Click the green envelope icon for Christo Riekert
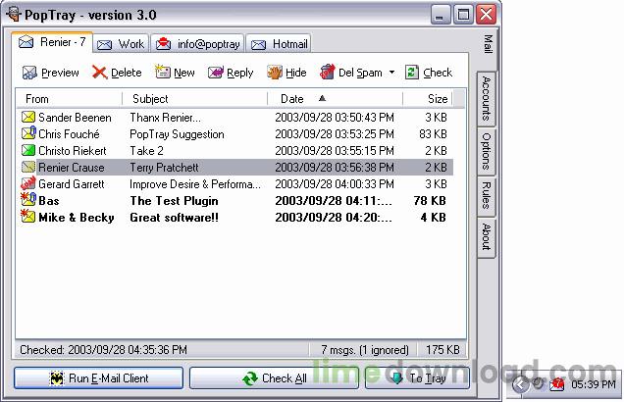The height and width of the screenshot is (402, 624). (28, 150)
